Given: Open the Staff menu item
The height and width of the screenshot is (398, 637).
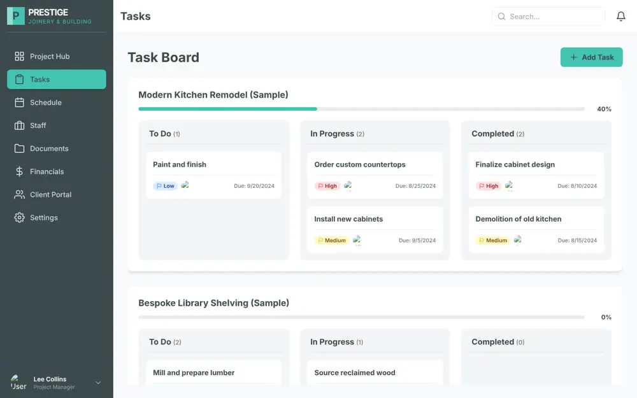Looking at the screenshot, I should coord(57,125).
